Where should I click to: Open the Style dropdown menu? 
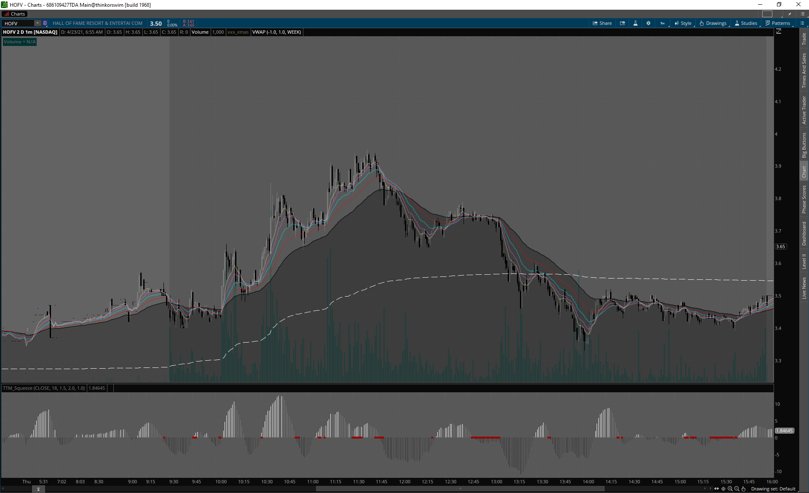pos(683,23)
